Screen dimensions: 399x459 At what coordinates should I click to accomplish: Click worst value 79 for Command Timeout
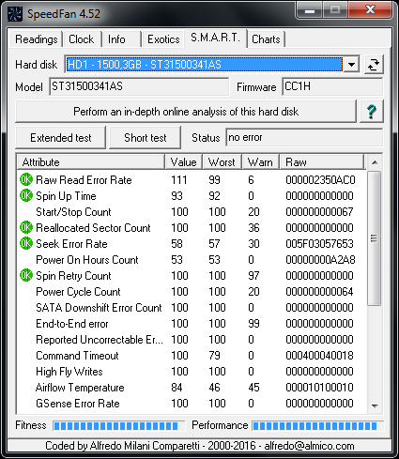214,356
